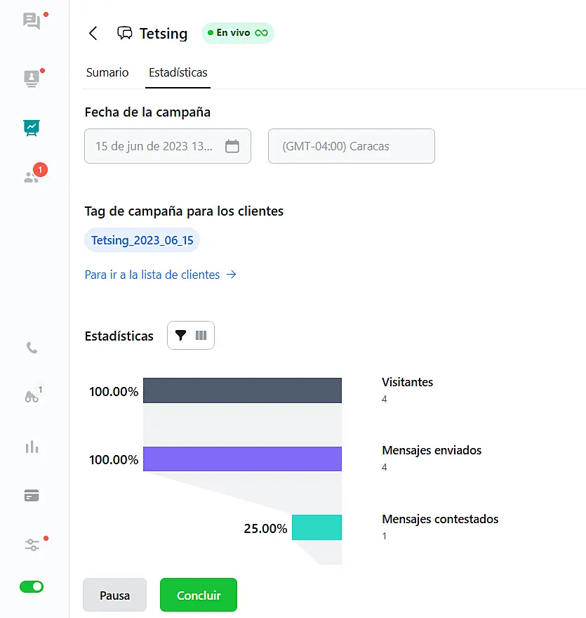Switch to the Sumario tab

click(107, 72)
